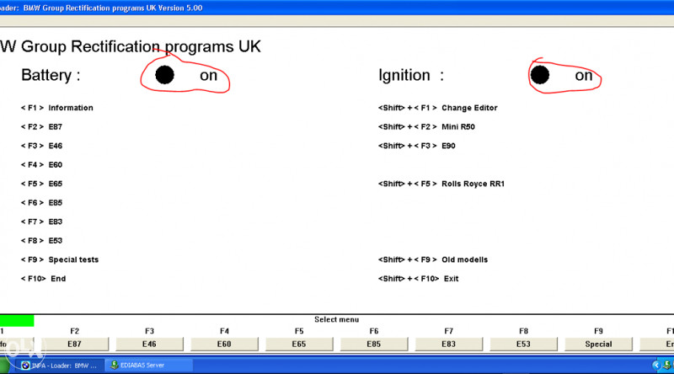
Task: Click the E87 function button
Action: [75, 344]
